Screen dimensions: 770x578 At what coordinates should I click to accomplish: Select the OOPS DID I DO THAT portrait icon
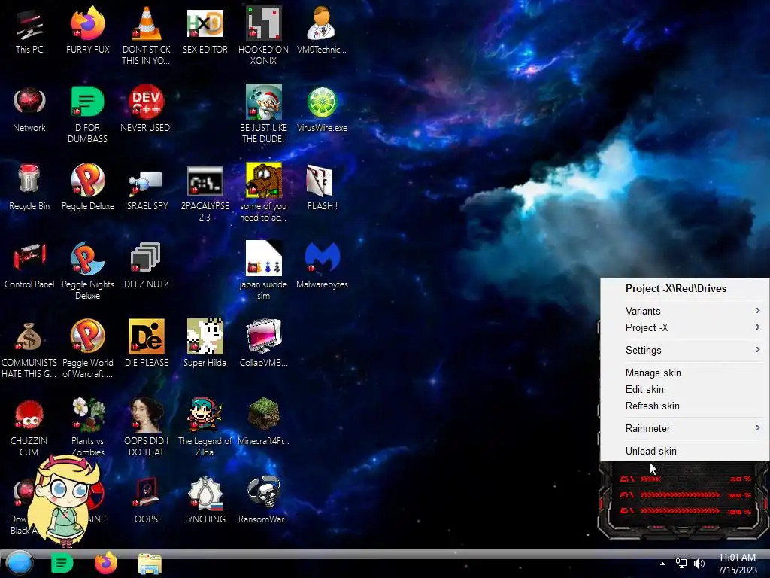point(146,427)
